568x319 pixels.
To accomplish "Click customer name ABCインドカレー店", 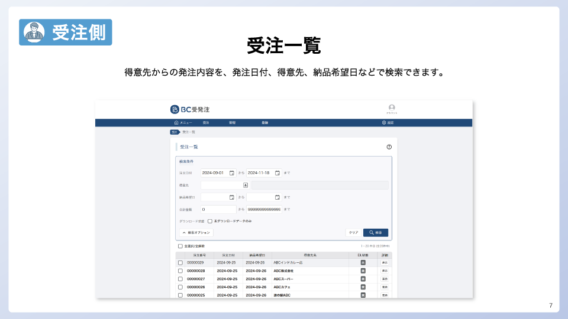I will click(x=288, y=263).
